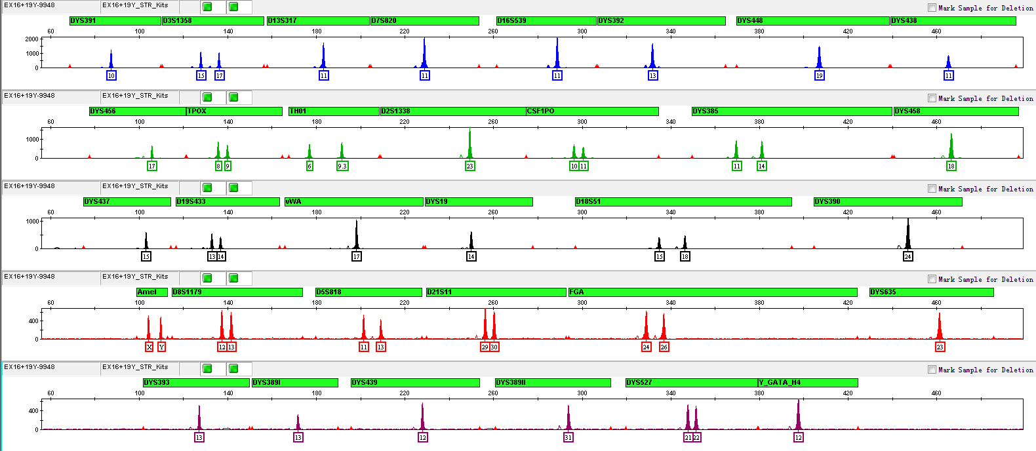Click the Y allele label under Amel
1036x451 pixels.
[x=161, y=347]
